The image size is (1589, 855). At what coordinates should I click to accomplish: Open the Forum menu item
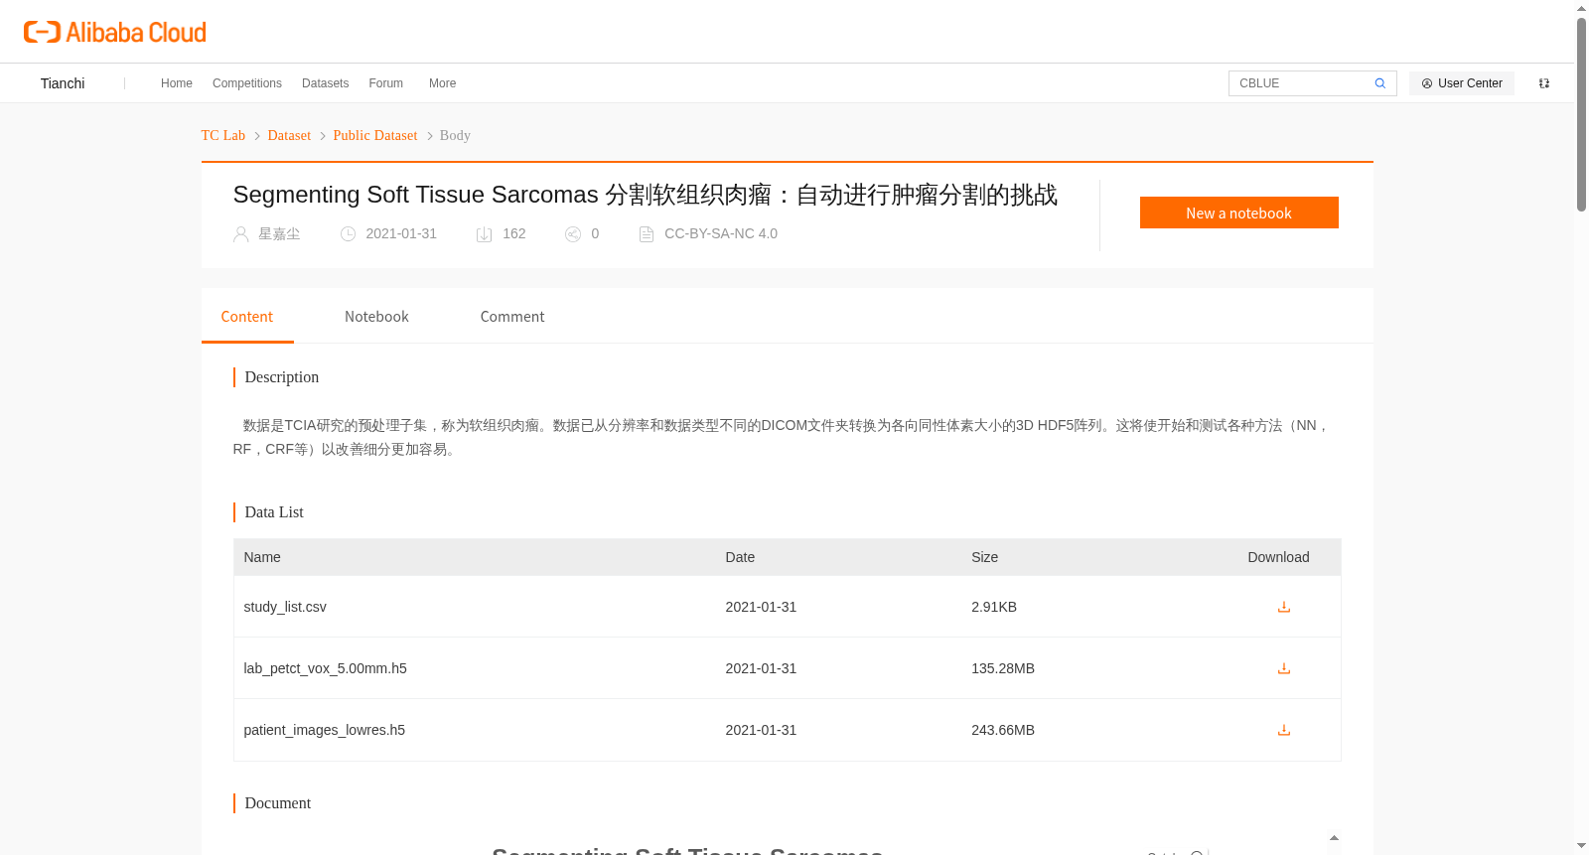tap(385, 83)
